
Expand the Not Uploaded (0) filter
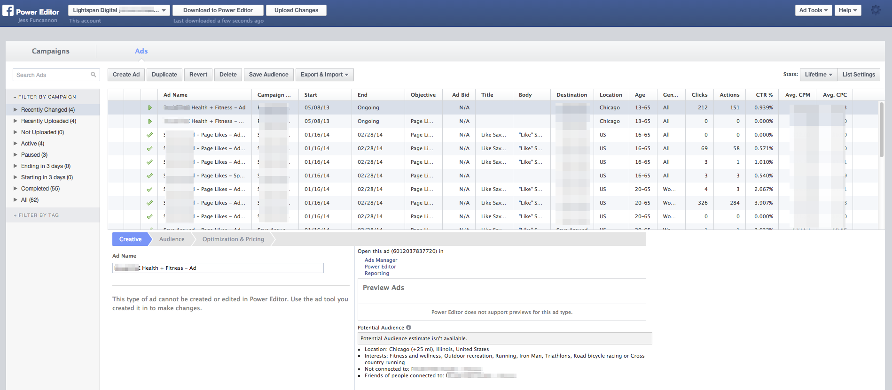16,132
